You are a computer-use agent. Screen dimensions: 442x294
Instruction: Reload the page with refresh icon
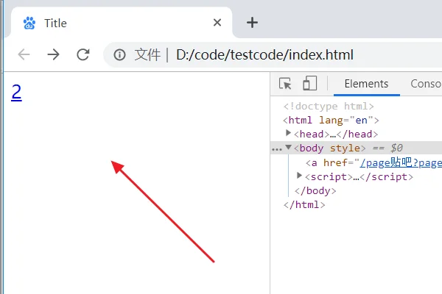pyautogui.click(x=83, y=54)
